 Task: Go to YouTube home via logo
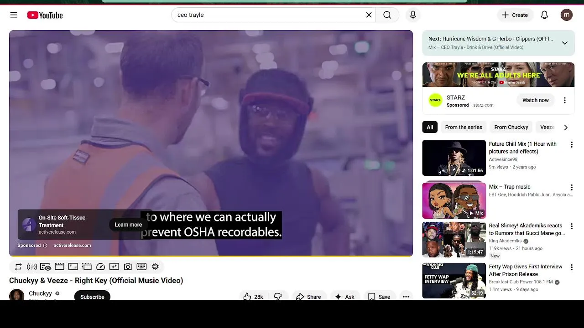[x=45, y=15]
